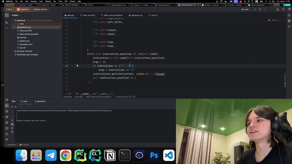The height and width of the screenshot is (164, 292).
Task: Switch to hello_world_simple.bf editor tab
Action: [x=112, y=15]
